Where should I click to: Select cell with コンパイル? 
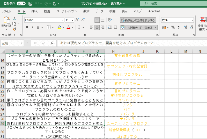pos(127,100)
